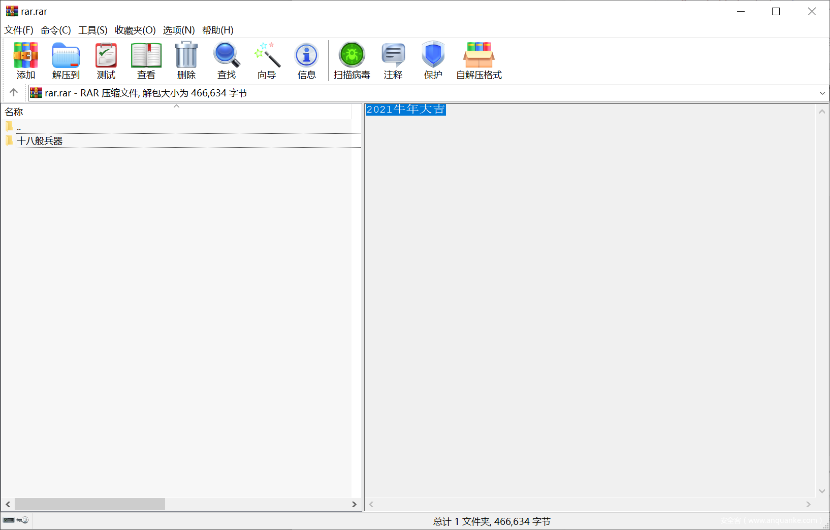Click the SFX (自解压格式) icon
The height and width of the screenshot is (530, 830).
pyautogui.click(x=478, y=56)
